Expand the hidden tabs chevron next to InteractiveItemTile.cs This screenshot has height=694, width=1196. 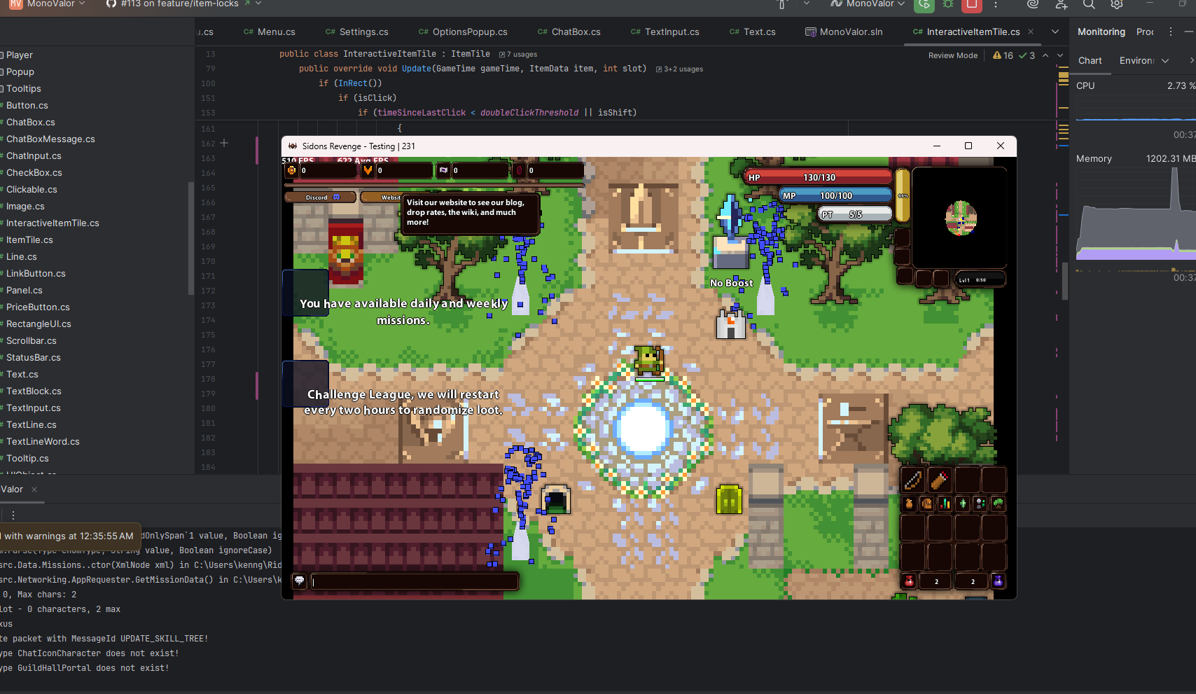tap(1055, 32)
